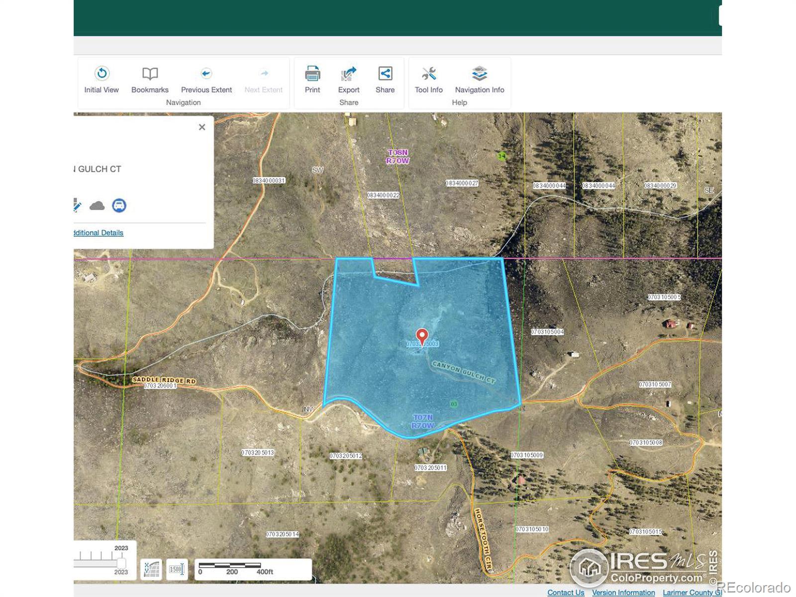The image size is (796, 597).
Task: Export the map view
Action: (x=349, y=80)
